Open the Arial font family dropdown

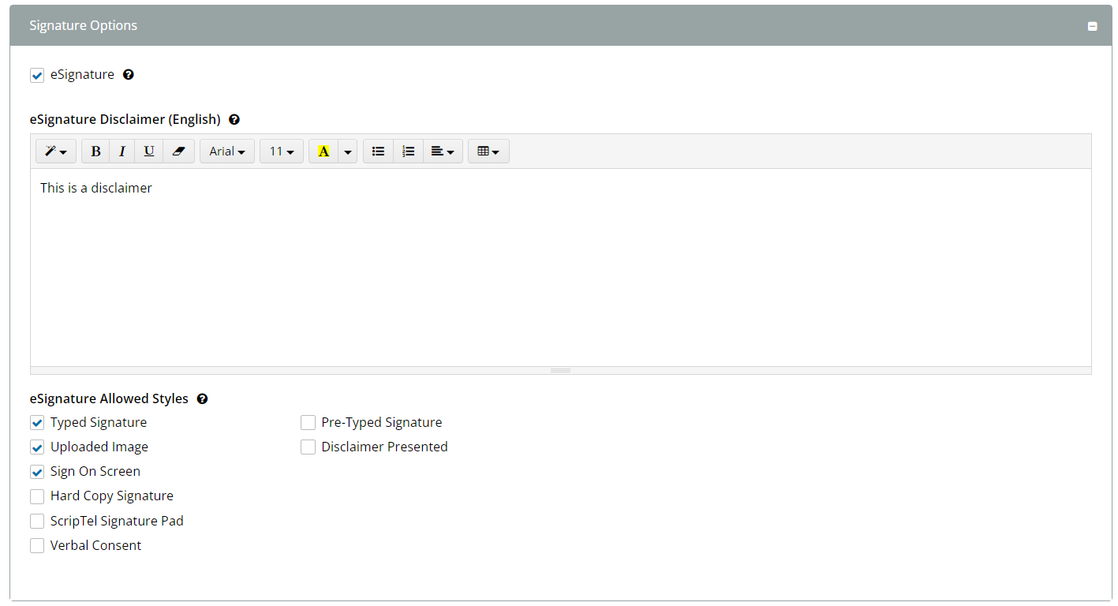pyautogui.click(x=226, y=151)
